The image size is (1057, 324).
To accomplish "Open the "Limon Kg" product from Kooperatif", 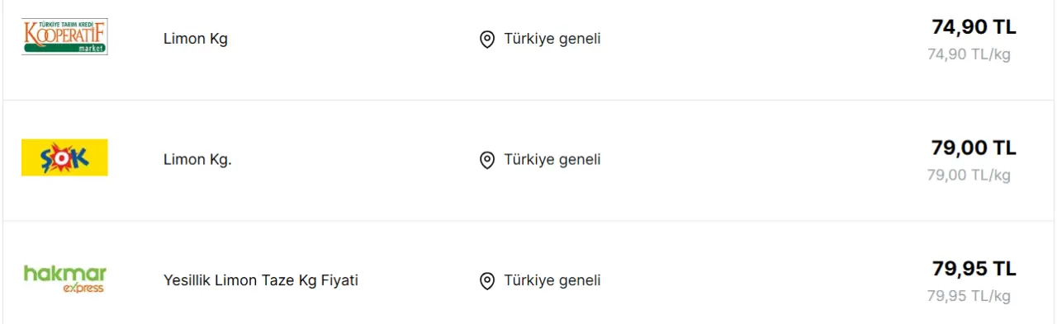I will pyautogui.click(x=196, y=39).
